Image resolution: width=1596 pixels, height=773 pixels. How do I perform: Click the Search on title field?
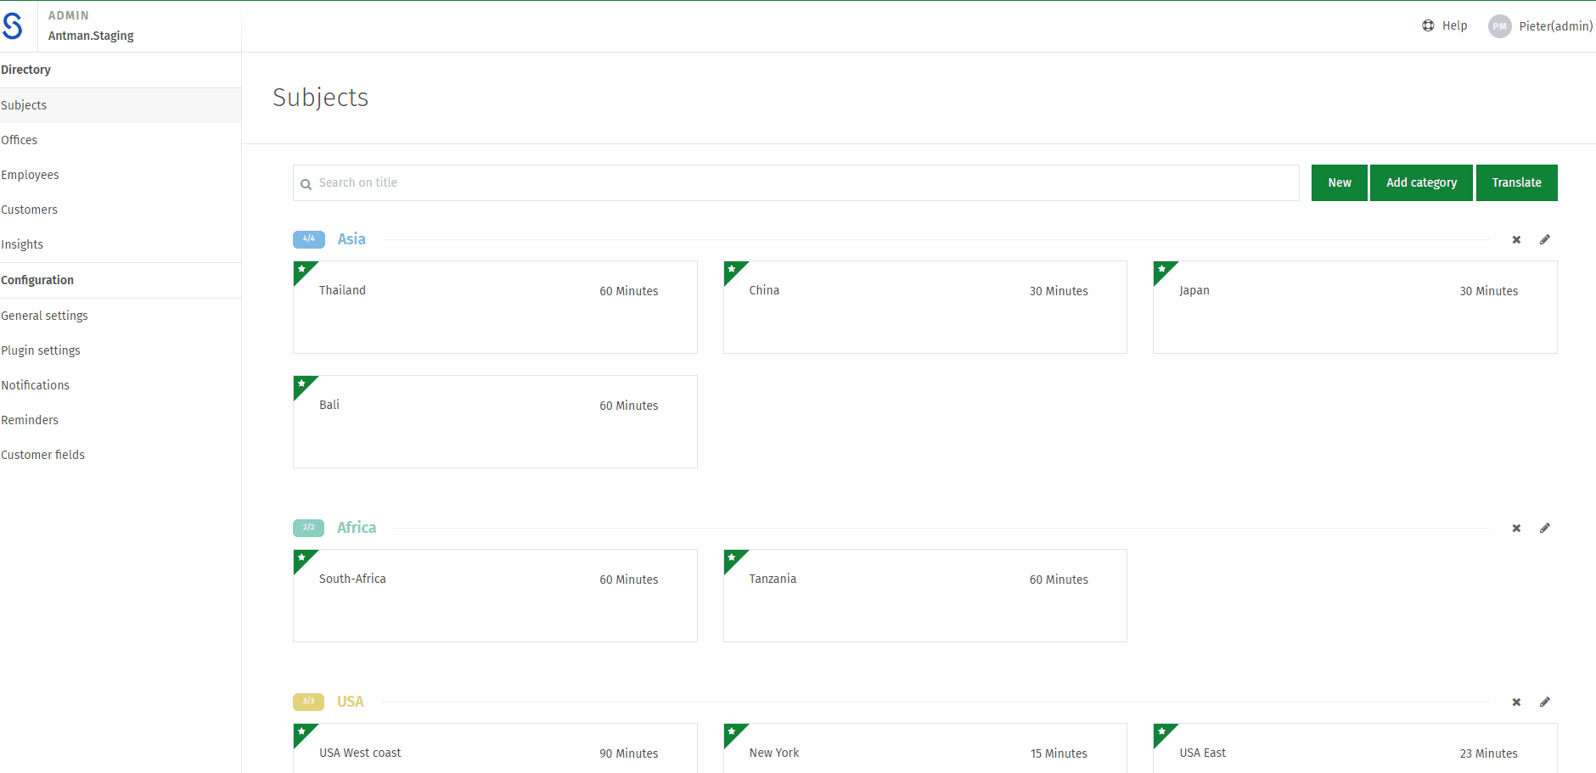pos(796,182)
